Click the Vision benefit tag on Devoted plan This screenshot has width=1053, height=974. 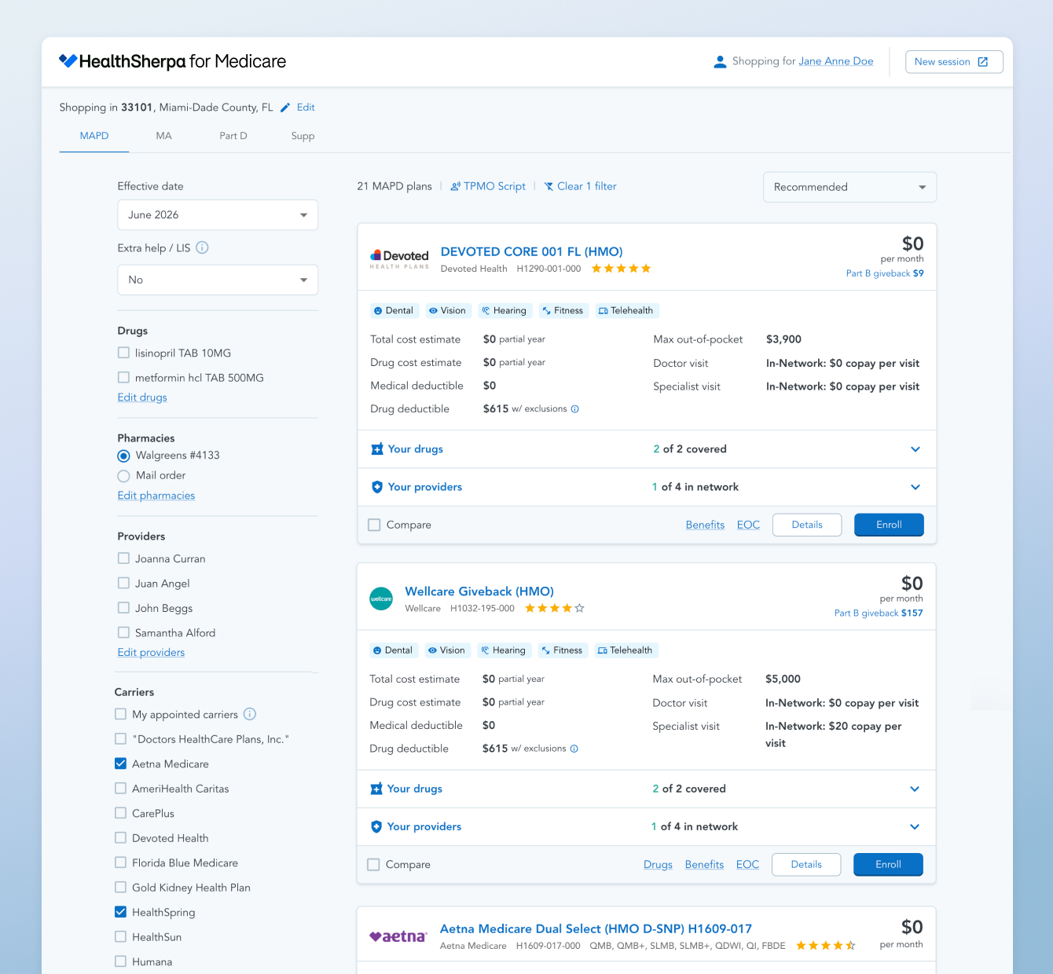tap(448, 311)
